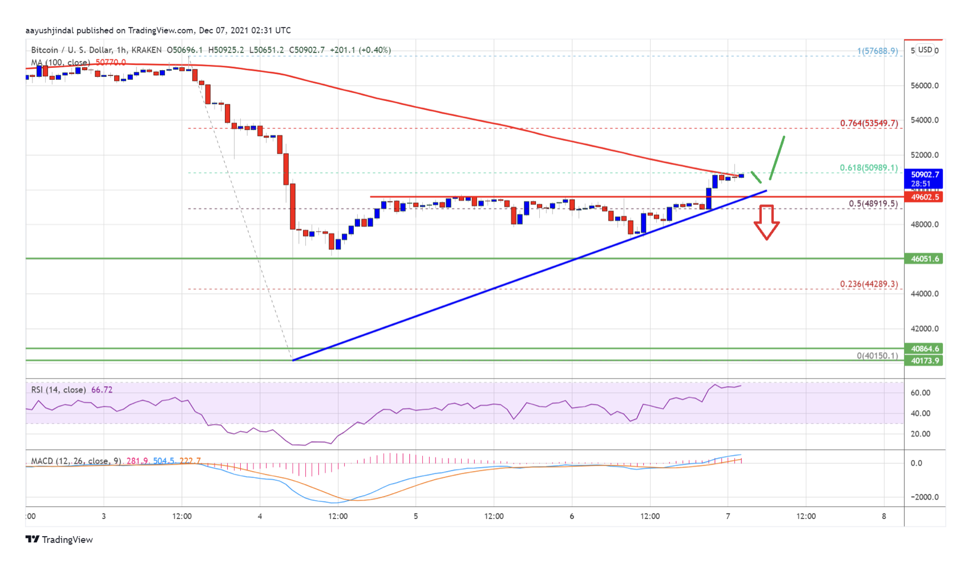
Task: Click the 56000.0 price axis value
Action: click(924, 86)
